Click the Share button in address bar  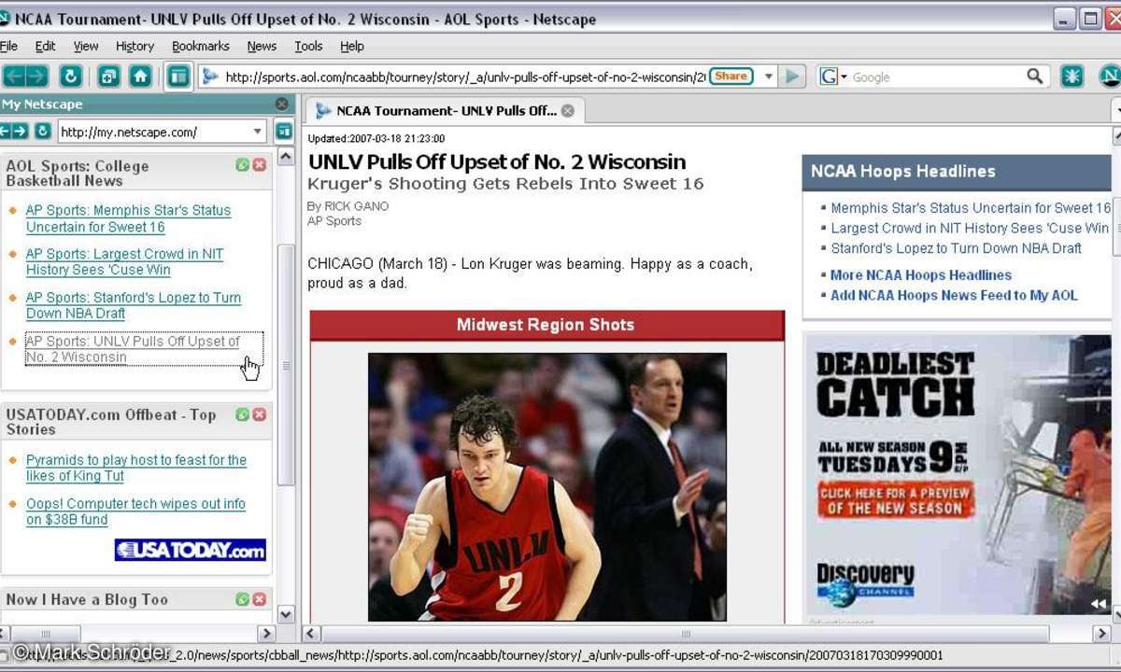pyautogui.click(x=731, y=77)
